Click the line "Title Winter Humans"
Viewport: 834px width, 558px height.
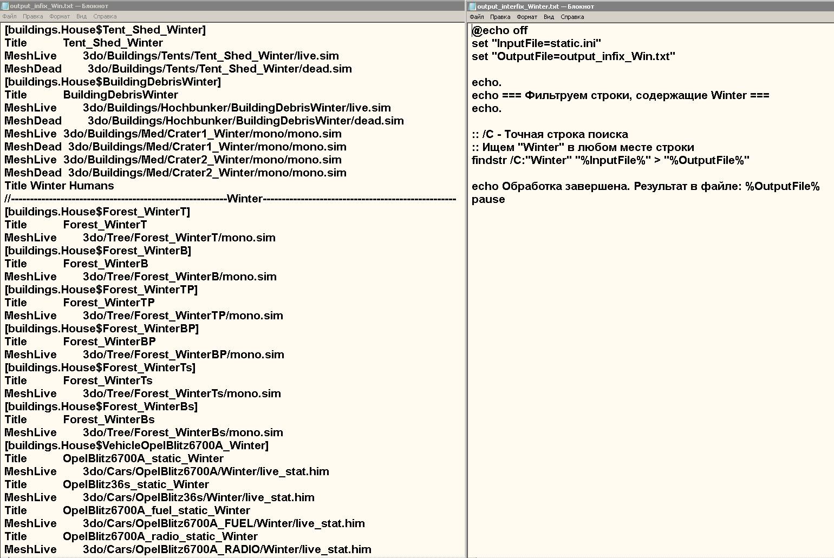pyautogui.click(x=59, y=186)
